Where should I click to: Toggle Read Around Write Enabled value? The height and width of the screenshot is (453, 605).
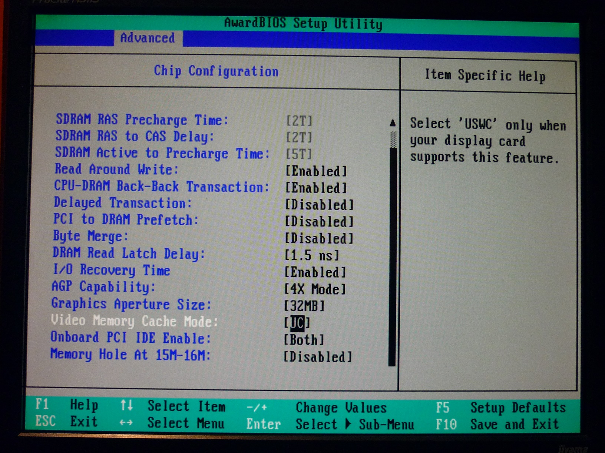pos(316,171)
